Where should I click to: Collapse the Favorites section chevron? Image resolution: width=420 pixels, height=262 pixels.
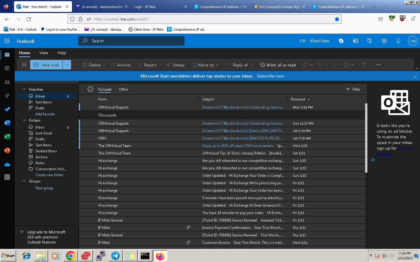pyautogui.click(x=24, y=89)
